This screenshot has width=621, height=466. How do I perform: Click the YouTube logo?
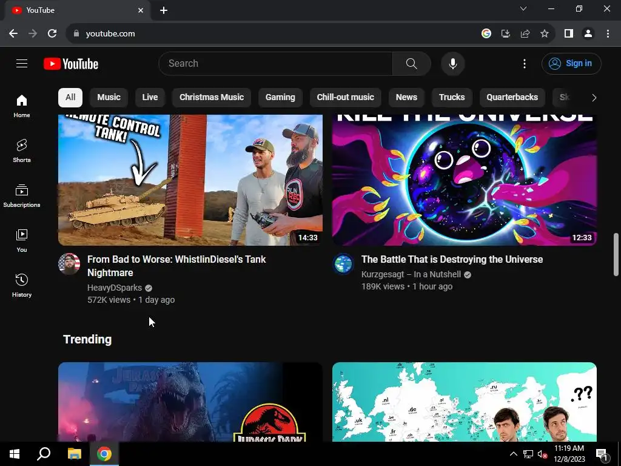click(71, 64)
